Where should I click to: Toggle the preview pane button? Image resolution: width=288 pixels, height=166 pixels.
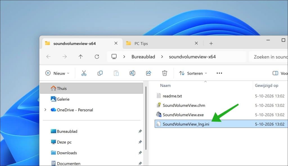(x=280, y=73)
